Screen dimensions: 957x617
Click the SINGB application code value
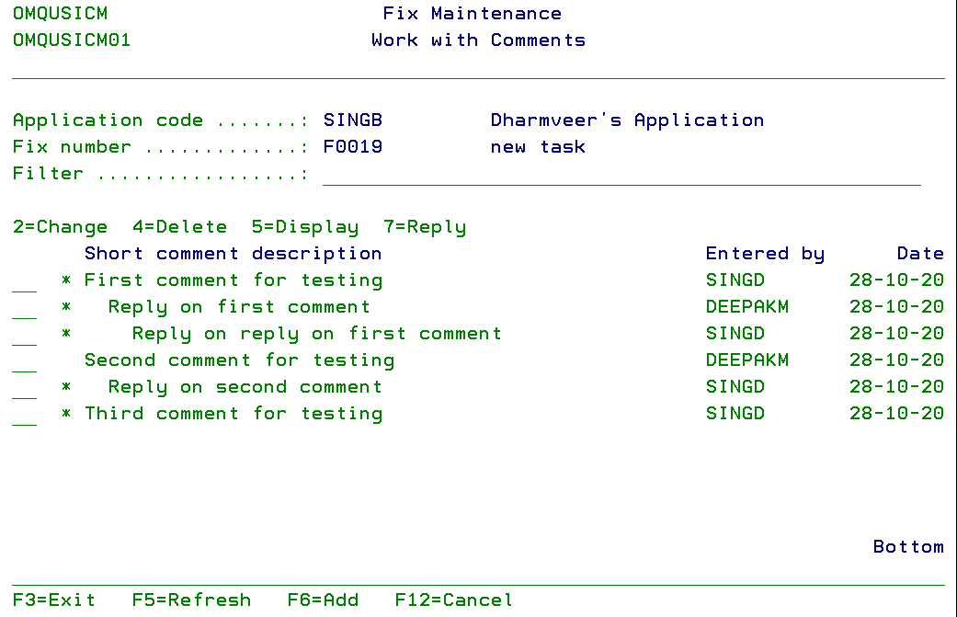[x=353, y=120]
